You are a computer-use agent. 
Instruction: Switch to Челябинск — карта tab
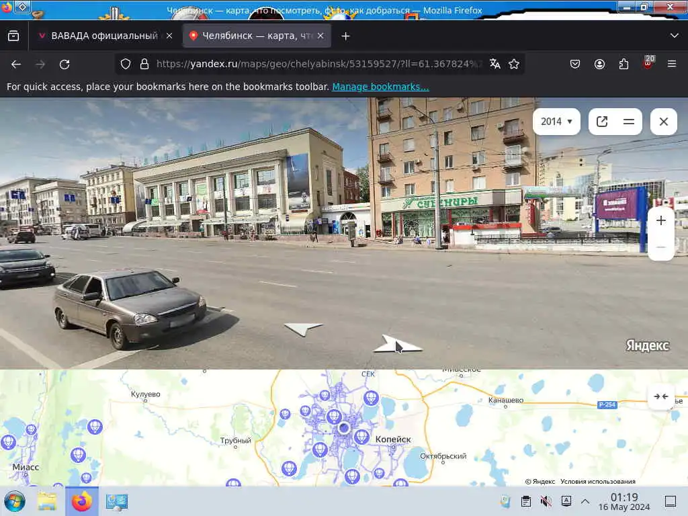coord(257,36)
